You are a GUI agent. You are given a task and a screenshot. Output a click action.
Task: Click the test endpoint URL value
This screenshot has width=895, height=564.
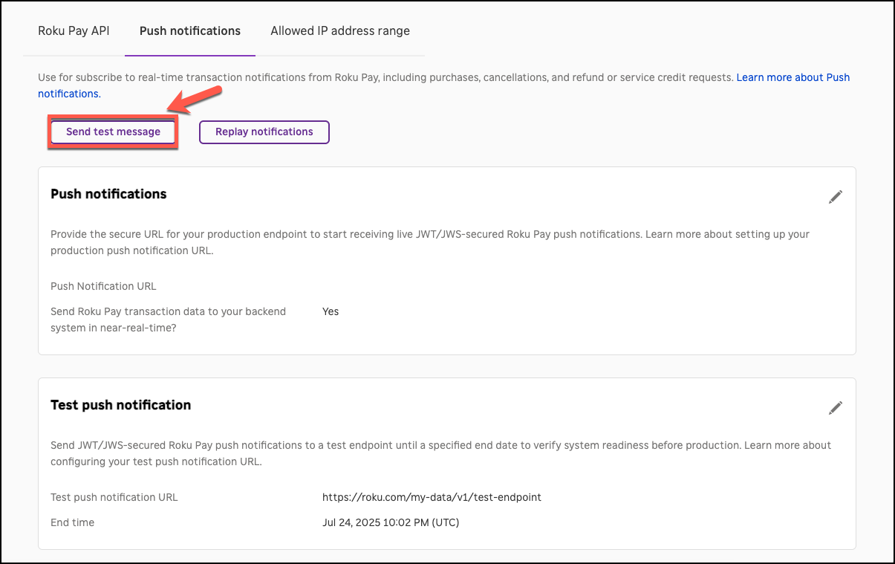(432, 497)
